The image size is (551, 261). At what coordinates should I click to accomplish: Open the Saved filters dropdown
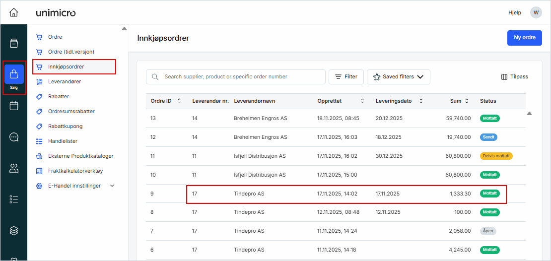[398, 77]
